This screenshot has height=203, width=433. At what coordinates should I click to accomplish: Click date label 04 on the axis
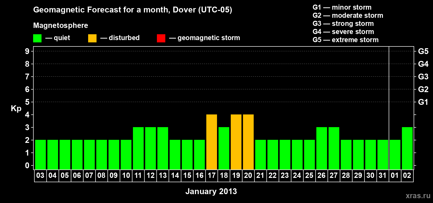pos(52,175)
